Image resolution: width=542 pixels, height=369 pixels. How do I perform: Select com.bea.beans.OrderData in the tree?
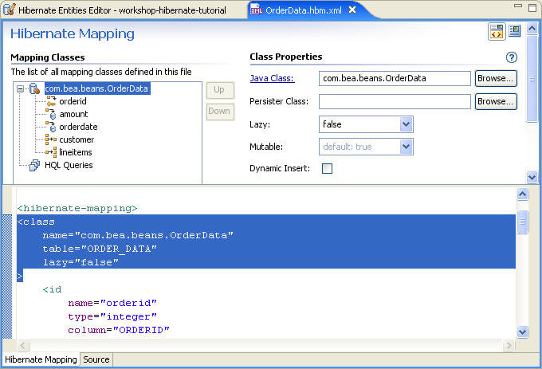point(96,88)
